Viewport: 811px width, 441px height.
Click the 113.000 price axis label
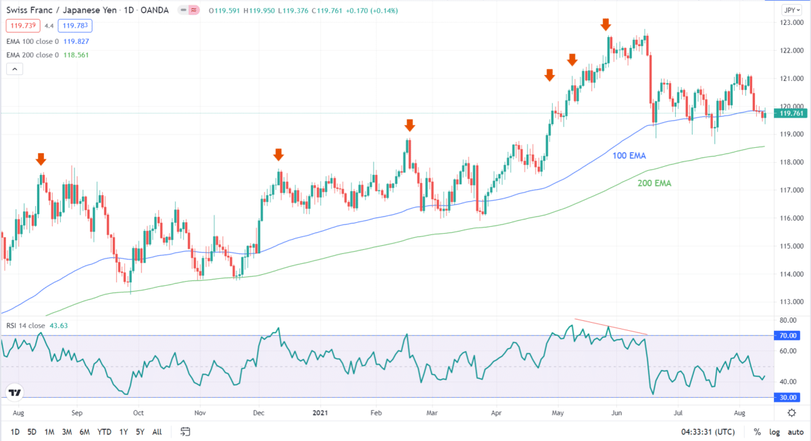point(793,301)
